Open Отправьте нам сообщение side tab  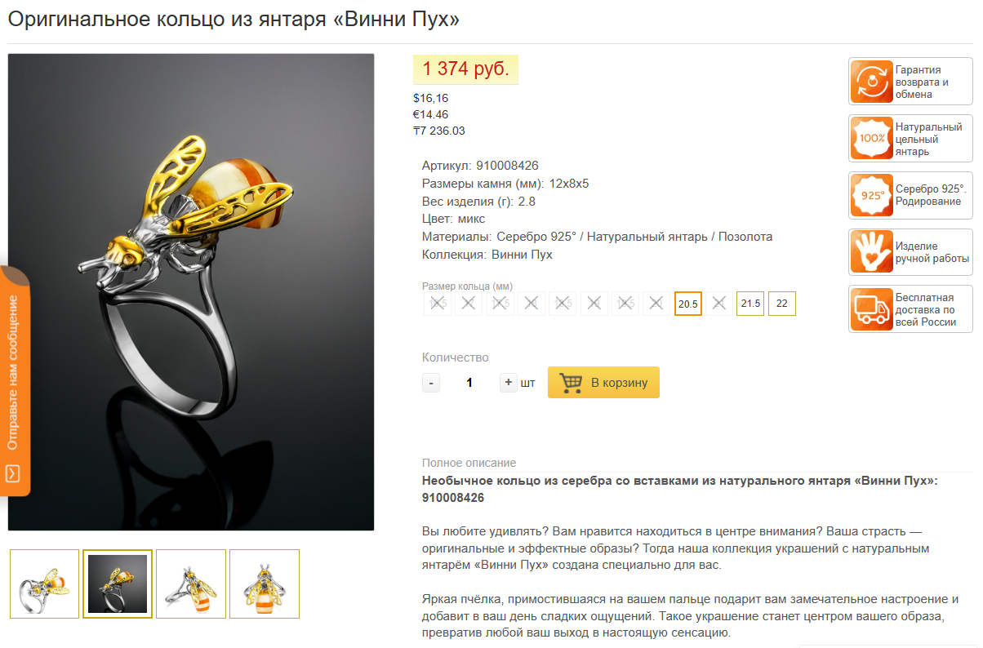[15, 380]
